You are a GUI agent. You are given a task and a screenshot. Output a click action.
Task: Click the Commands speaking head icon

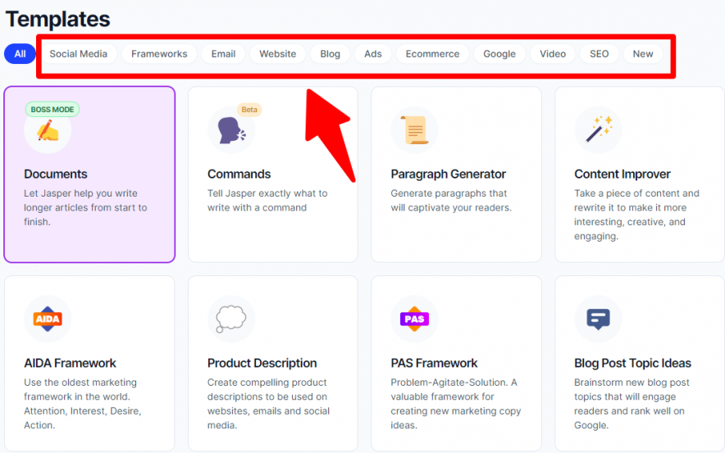[x=231, y=130]
